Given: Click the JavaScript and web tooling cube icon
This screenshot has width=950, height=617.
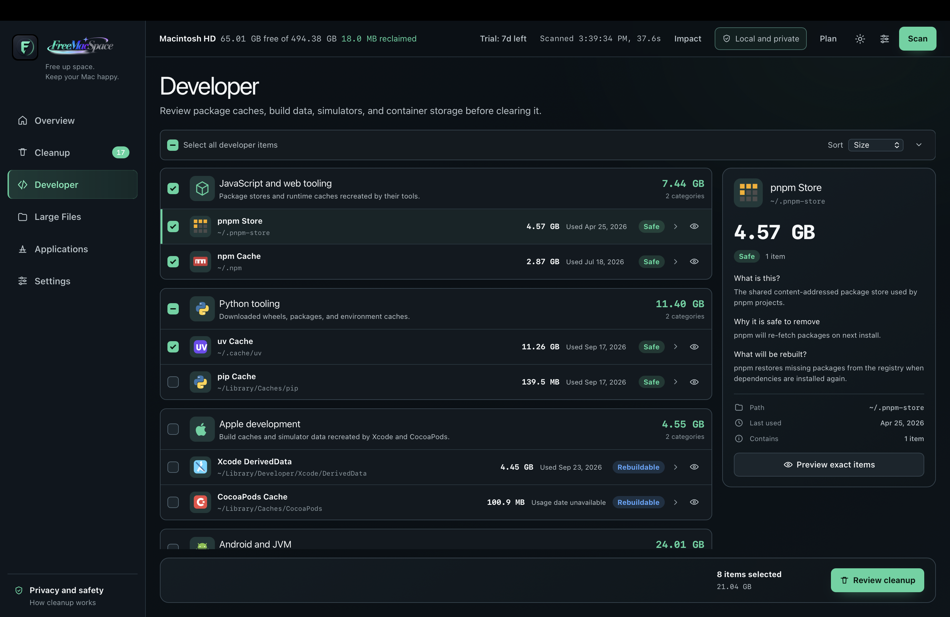Looking at the screenshot, I should (x=202, y=188).
